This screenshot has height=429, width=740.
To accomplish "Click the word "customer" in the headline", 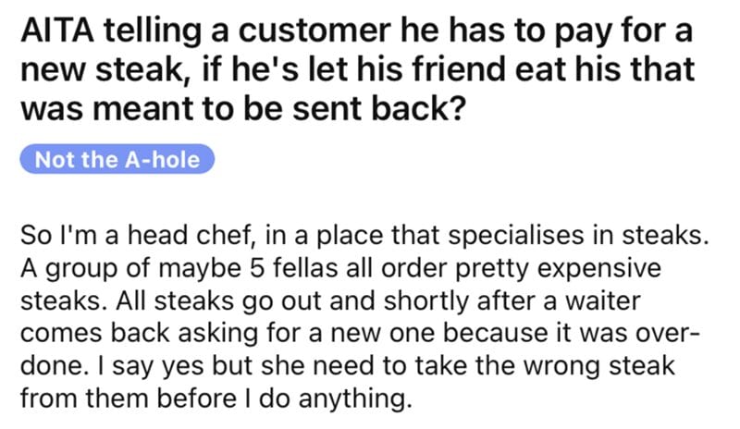I will click(315, 31).
